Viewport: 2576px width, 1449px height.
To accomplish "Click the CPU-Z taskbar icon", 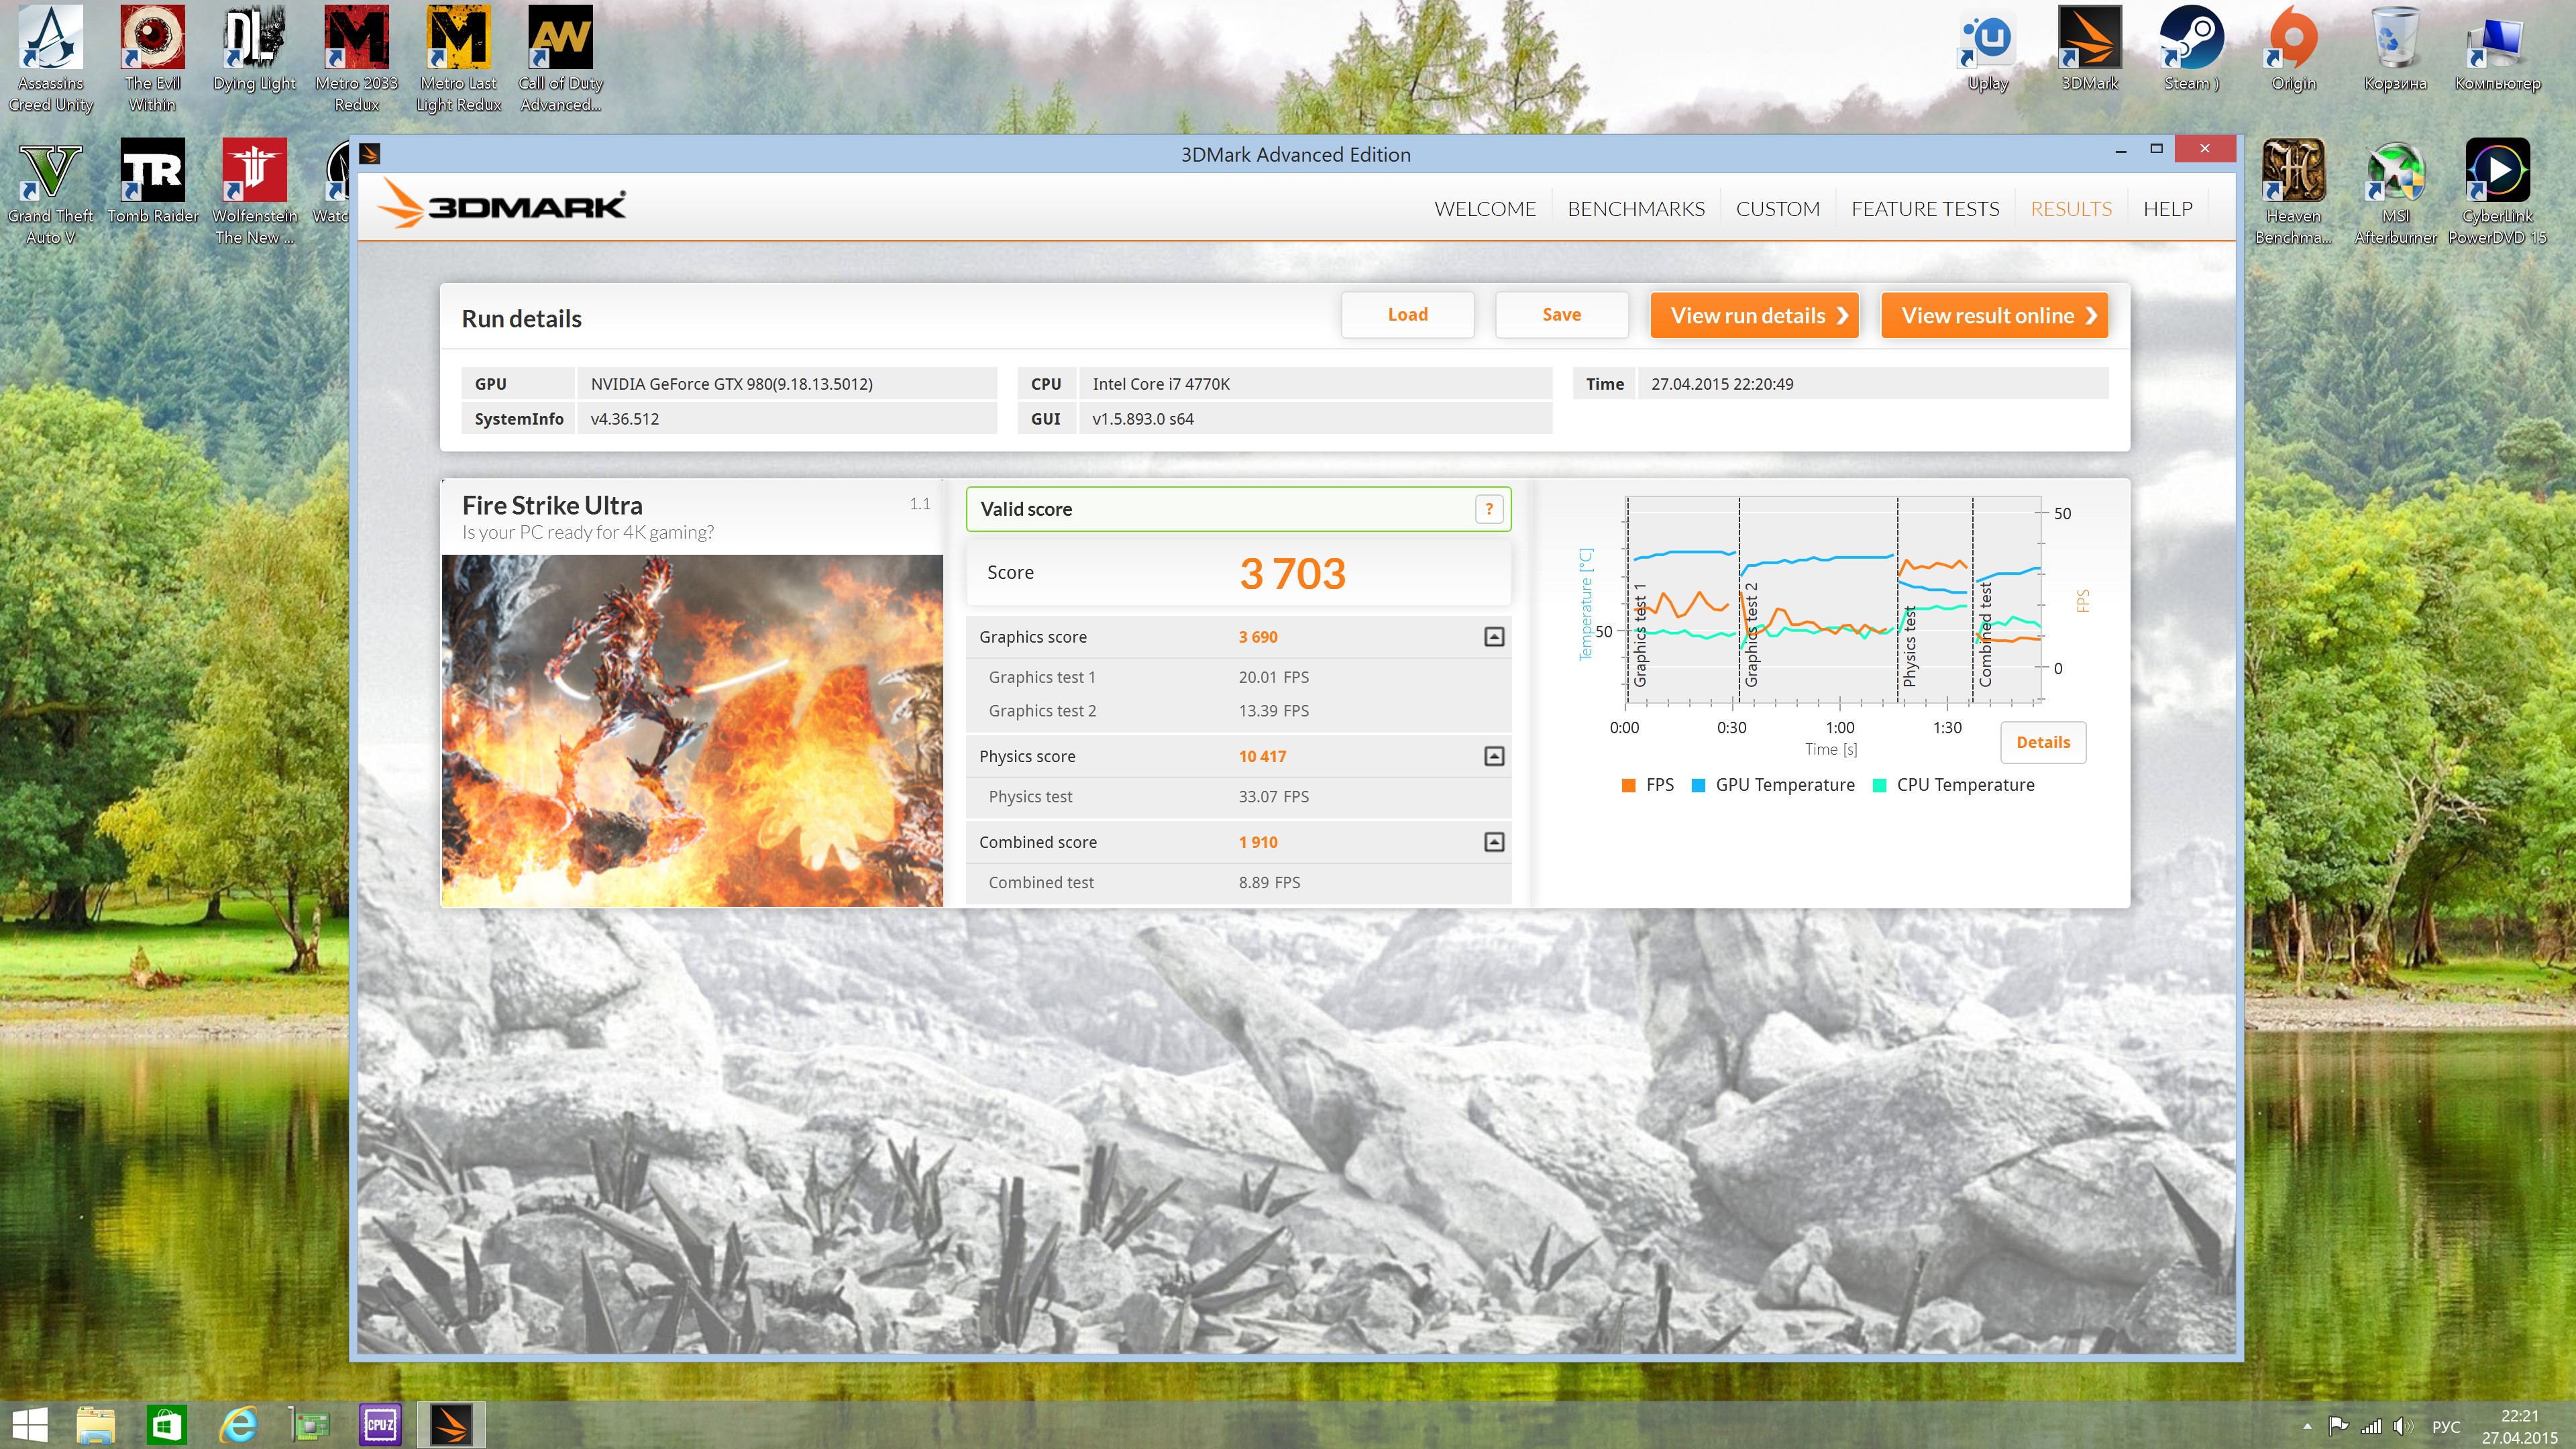I will coord(380,1424).
